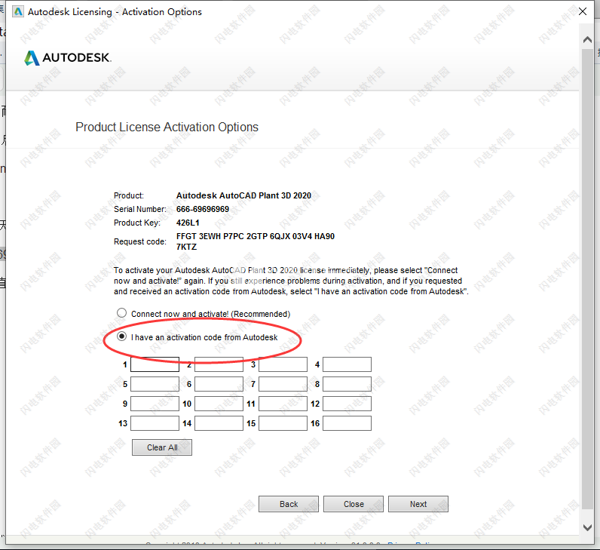This screenshot has width=600, height=550.
Task: Click activation code field 12
Action: [347, 404]
